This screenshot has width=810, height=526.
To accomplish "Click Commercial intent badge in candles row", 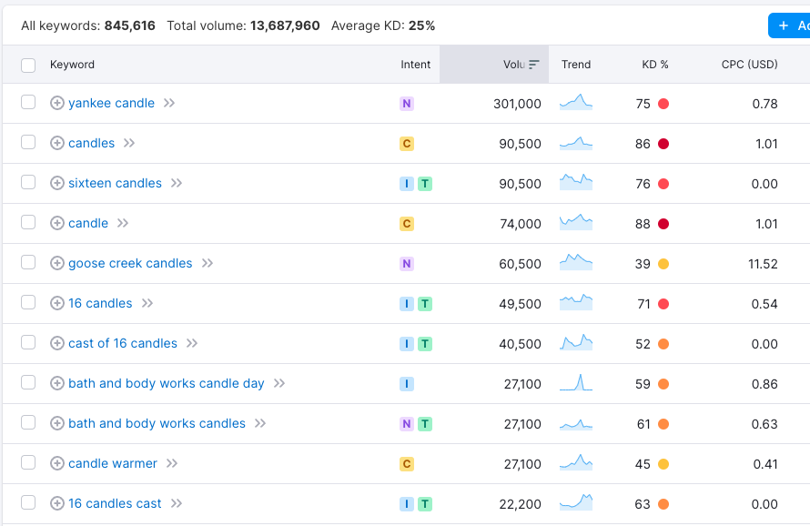I will 407,144.
